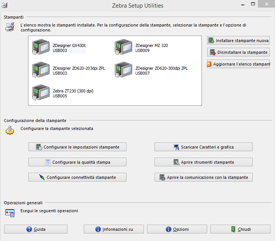Select the ZDesigner ZD620-203dpi ZPL printer icon

point(41,70)
